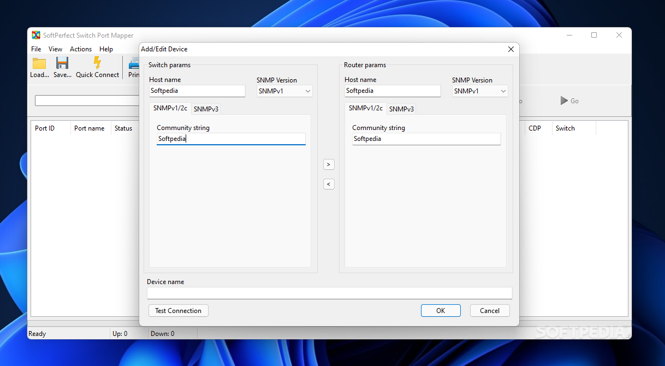Viewport: 665px width, 366px height.
Task: Click the Up: 0 status entry
Action: (x=120, y=334)
